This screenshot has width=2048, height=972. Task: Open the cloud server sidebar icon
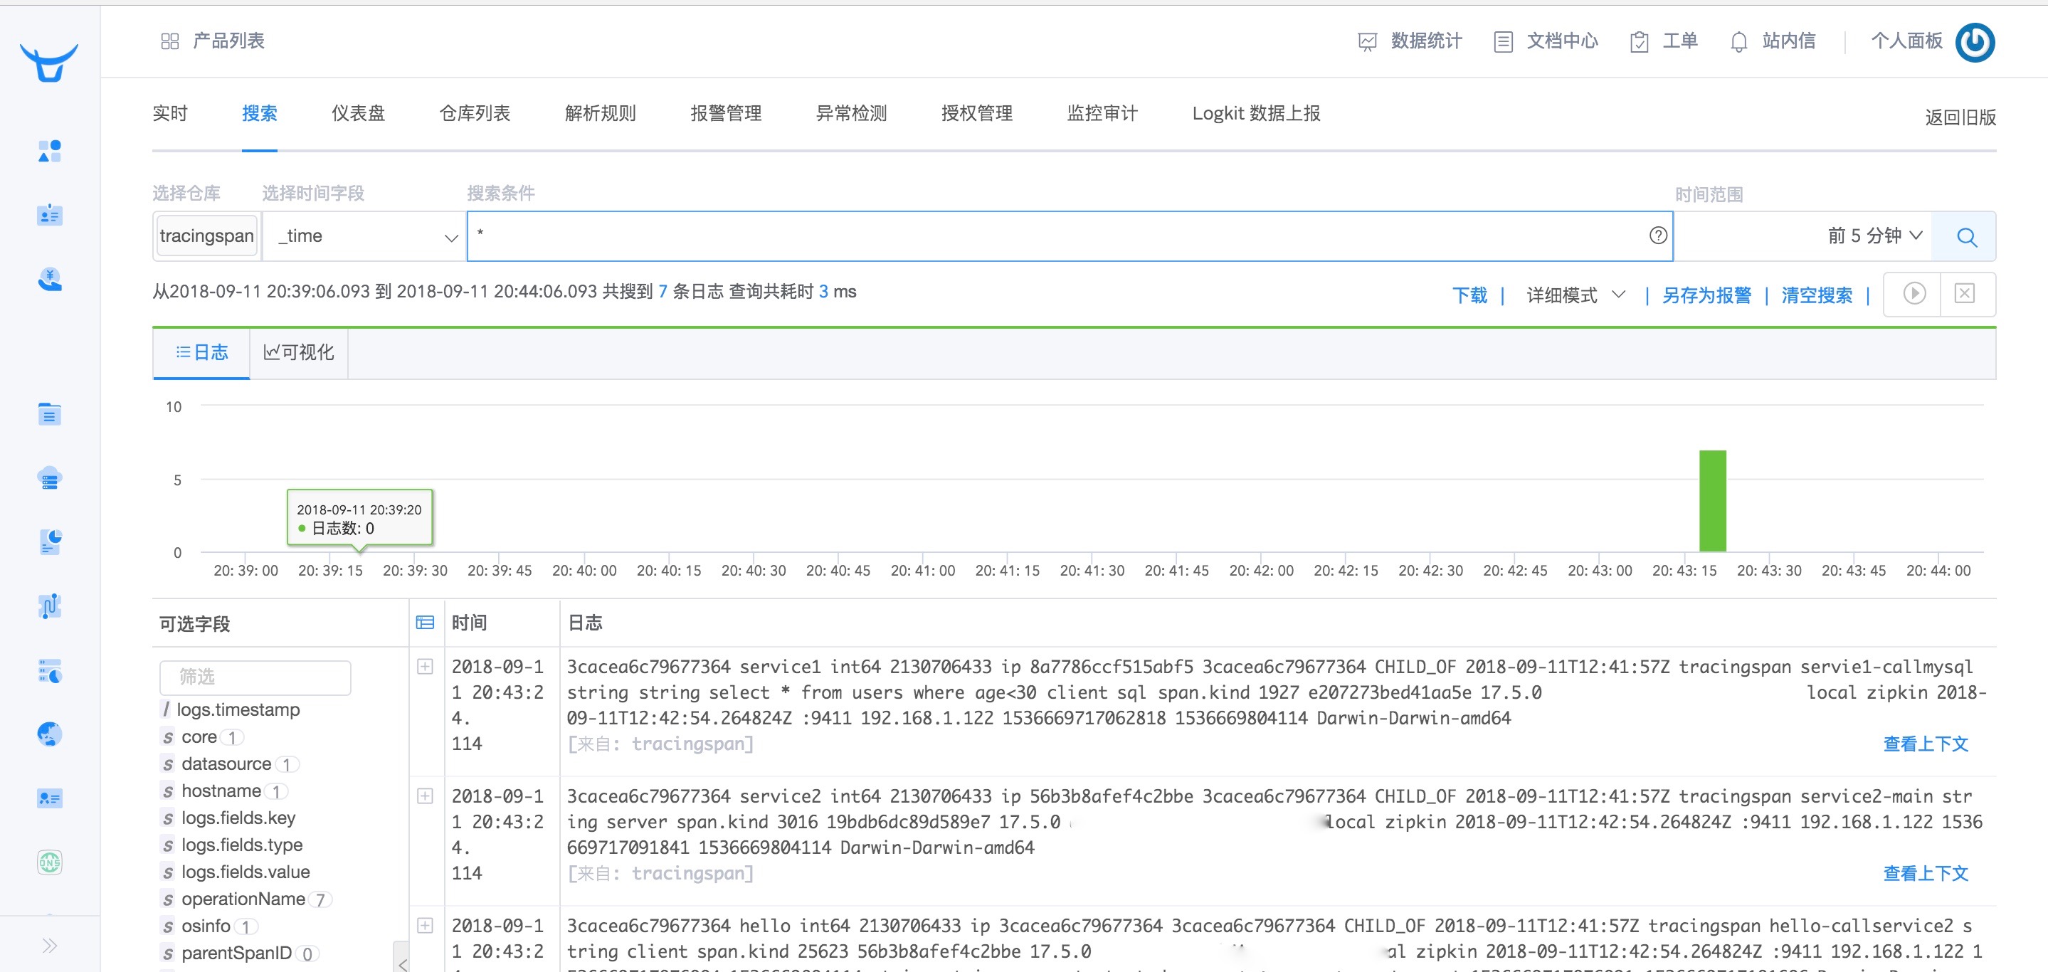[x=49, y=478]
